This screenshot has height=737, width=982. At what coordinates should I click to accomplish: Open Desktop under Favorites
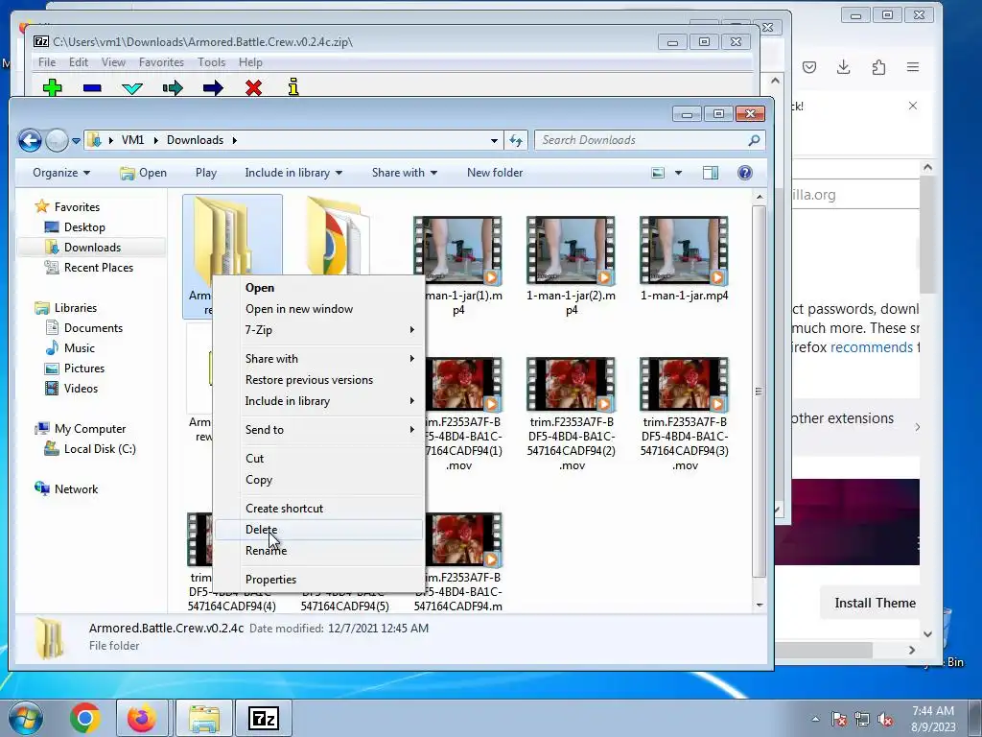tap(84, 227)
